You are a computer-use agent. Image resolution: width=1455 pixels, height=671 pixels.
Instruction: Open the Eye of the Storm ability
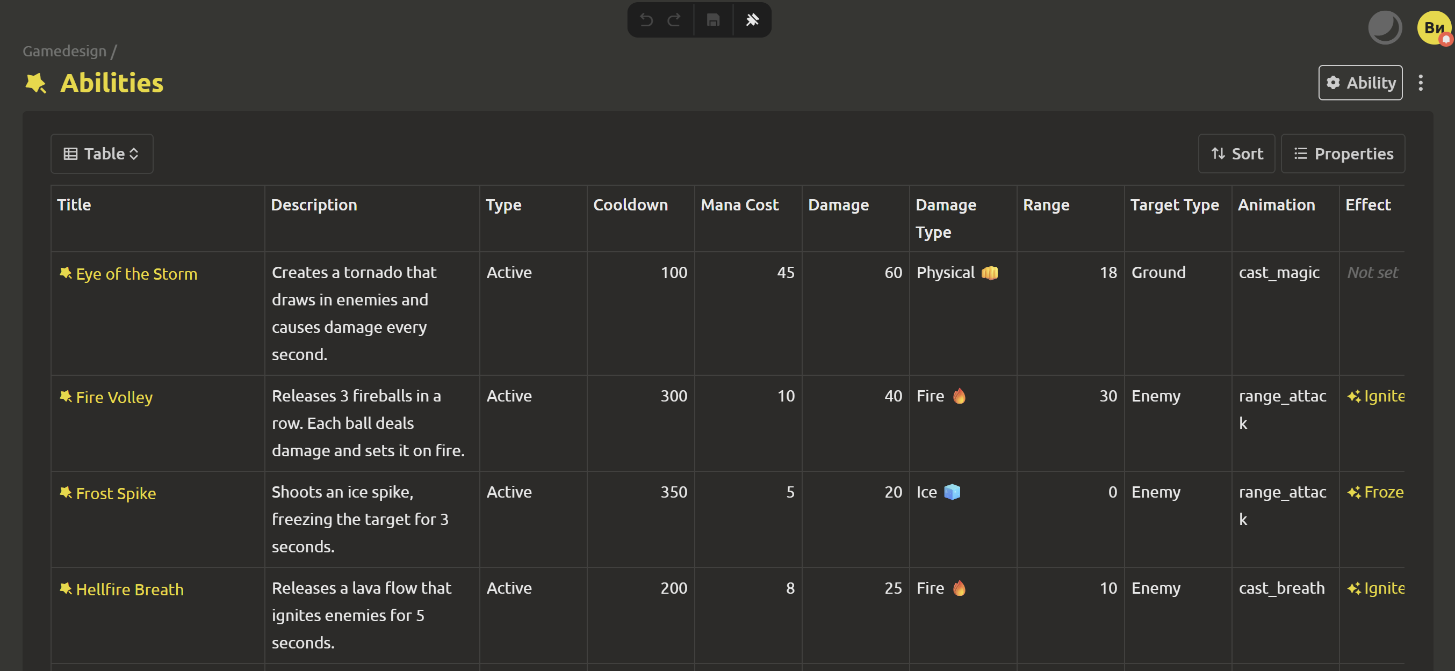(x=136, y=274)
